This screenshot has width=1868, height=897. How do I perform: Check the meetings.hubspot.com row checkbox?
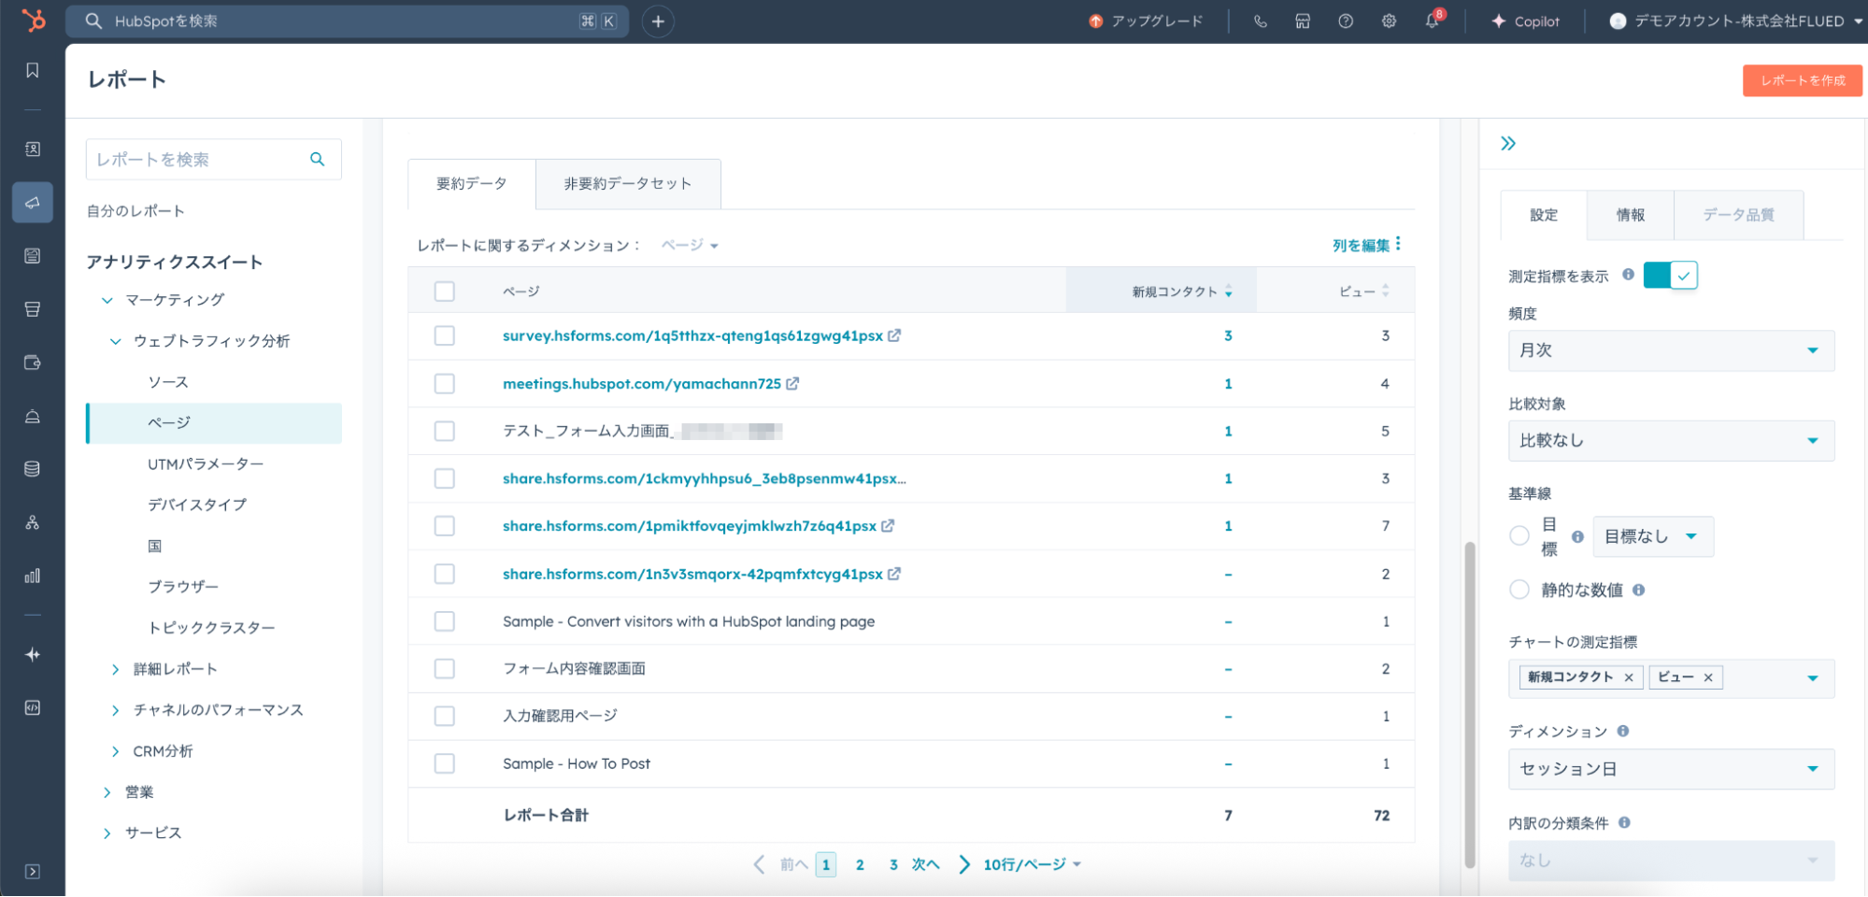coord(445,384)
